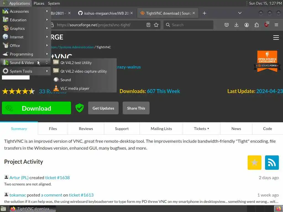
Task: Click the blue RSS feed icon
Action: pyautogui.click(x=272, y=162)
